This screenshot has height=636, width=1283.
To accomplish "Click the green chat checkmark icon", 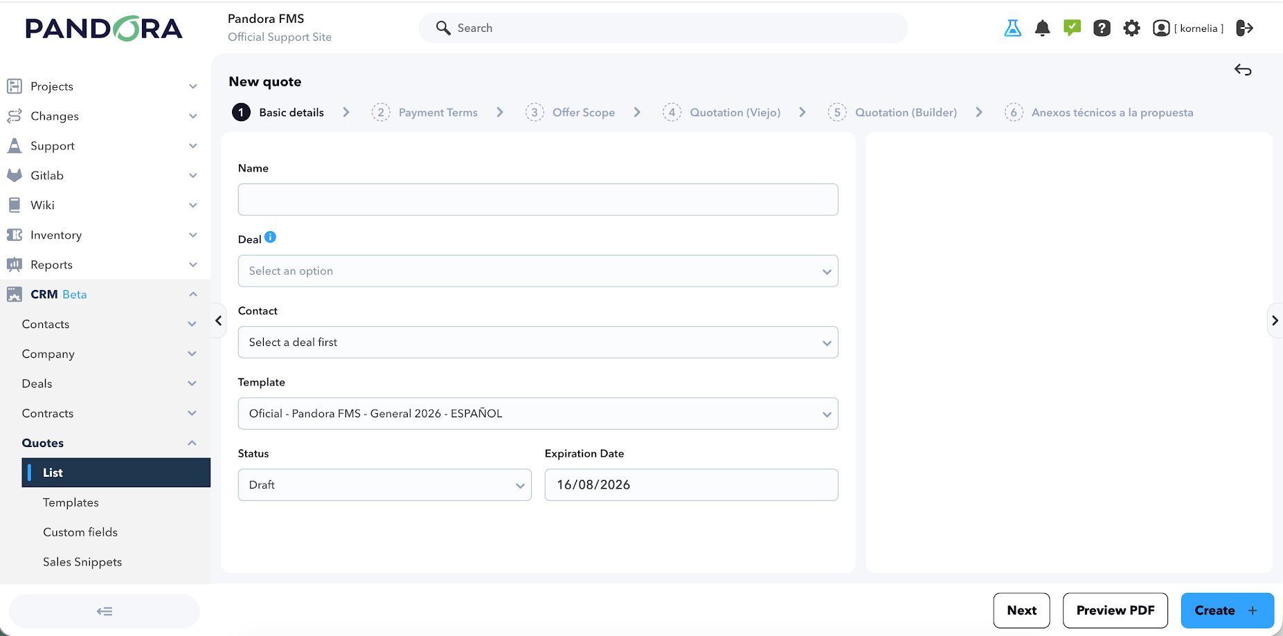I will pos(1072,28).
